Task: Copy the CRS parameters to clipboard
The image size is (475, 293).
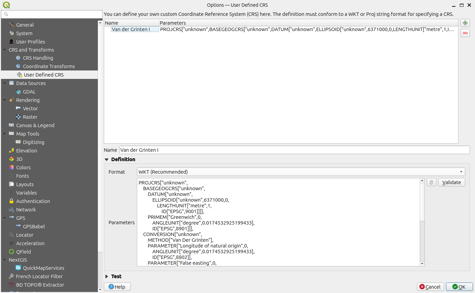Action: click(431, 182)
